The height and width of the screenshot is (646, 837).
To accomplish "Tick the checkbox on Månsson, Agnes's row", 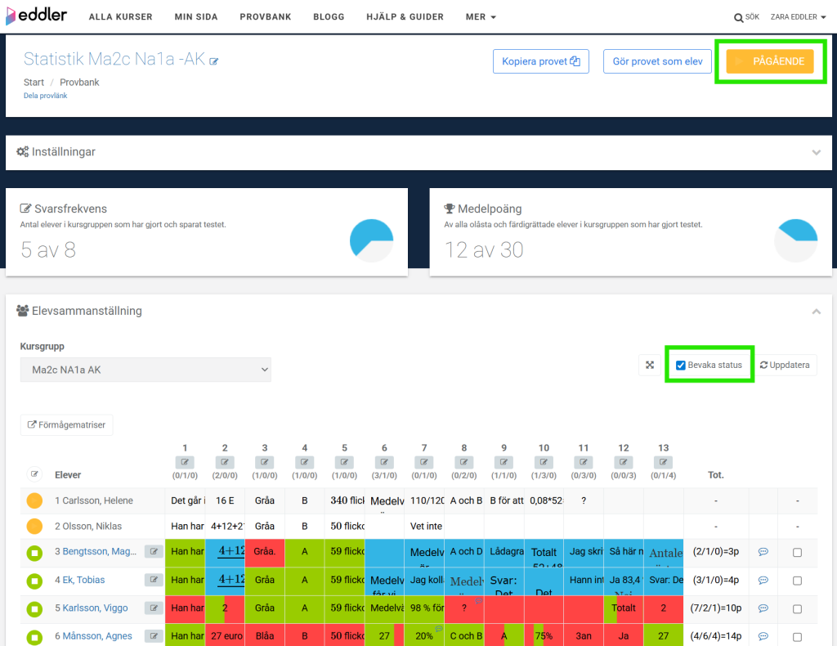I will [797, 636].
